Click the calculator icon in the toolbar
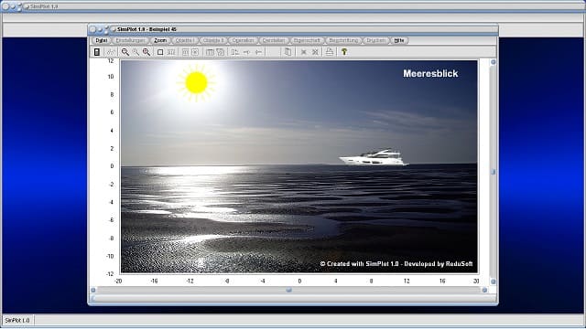Image resolution: width=586 pixels, height=329 pixels. [x=97, y=52]
